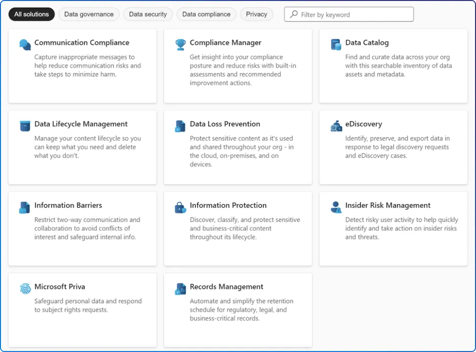Screen dimensions: 476x352
Task: Open the Microsoft Priva title
Action: (60, 287)
